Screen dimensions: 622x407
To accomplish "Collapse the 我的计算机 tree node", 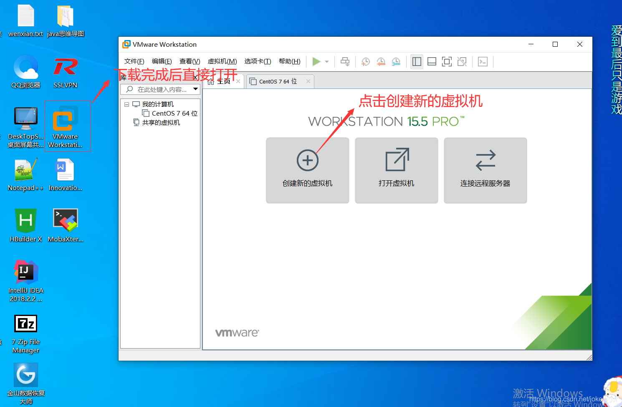I will tap(126, 104).
